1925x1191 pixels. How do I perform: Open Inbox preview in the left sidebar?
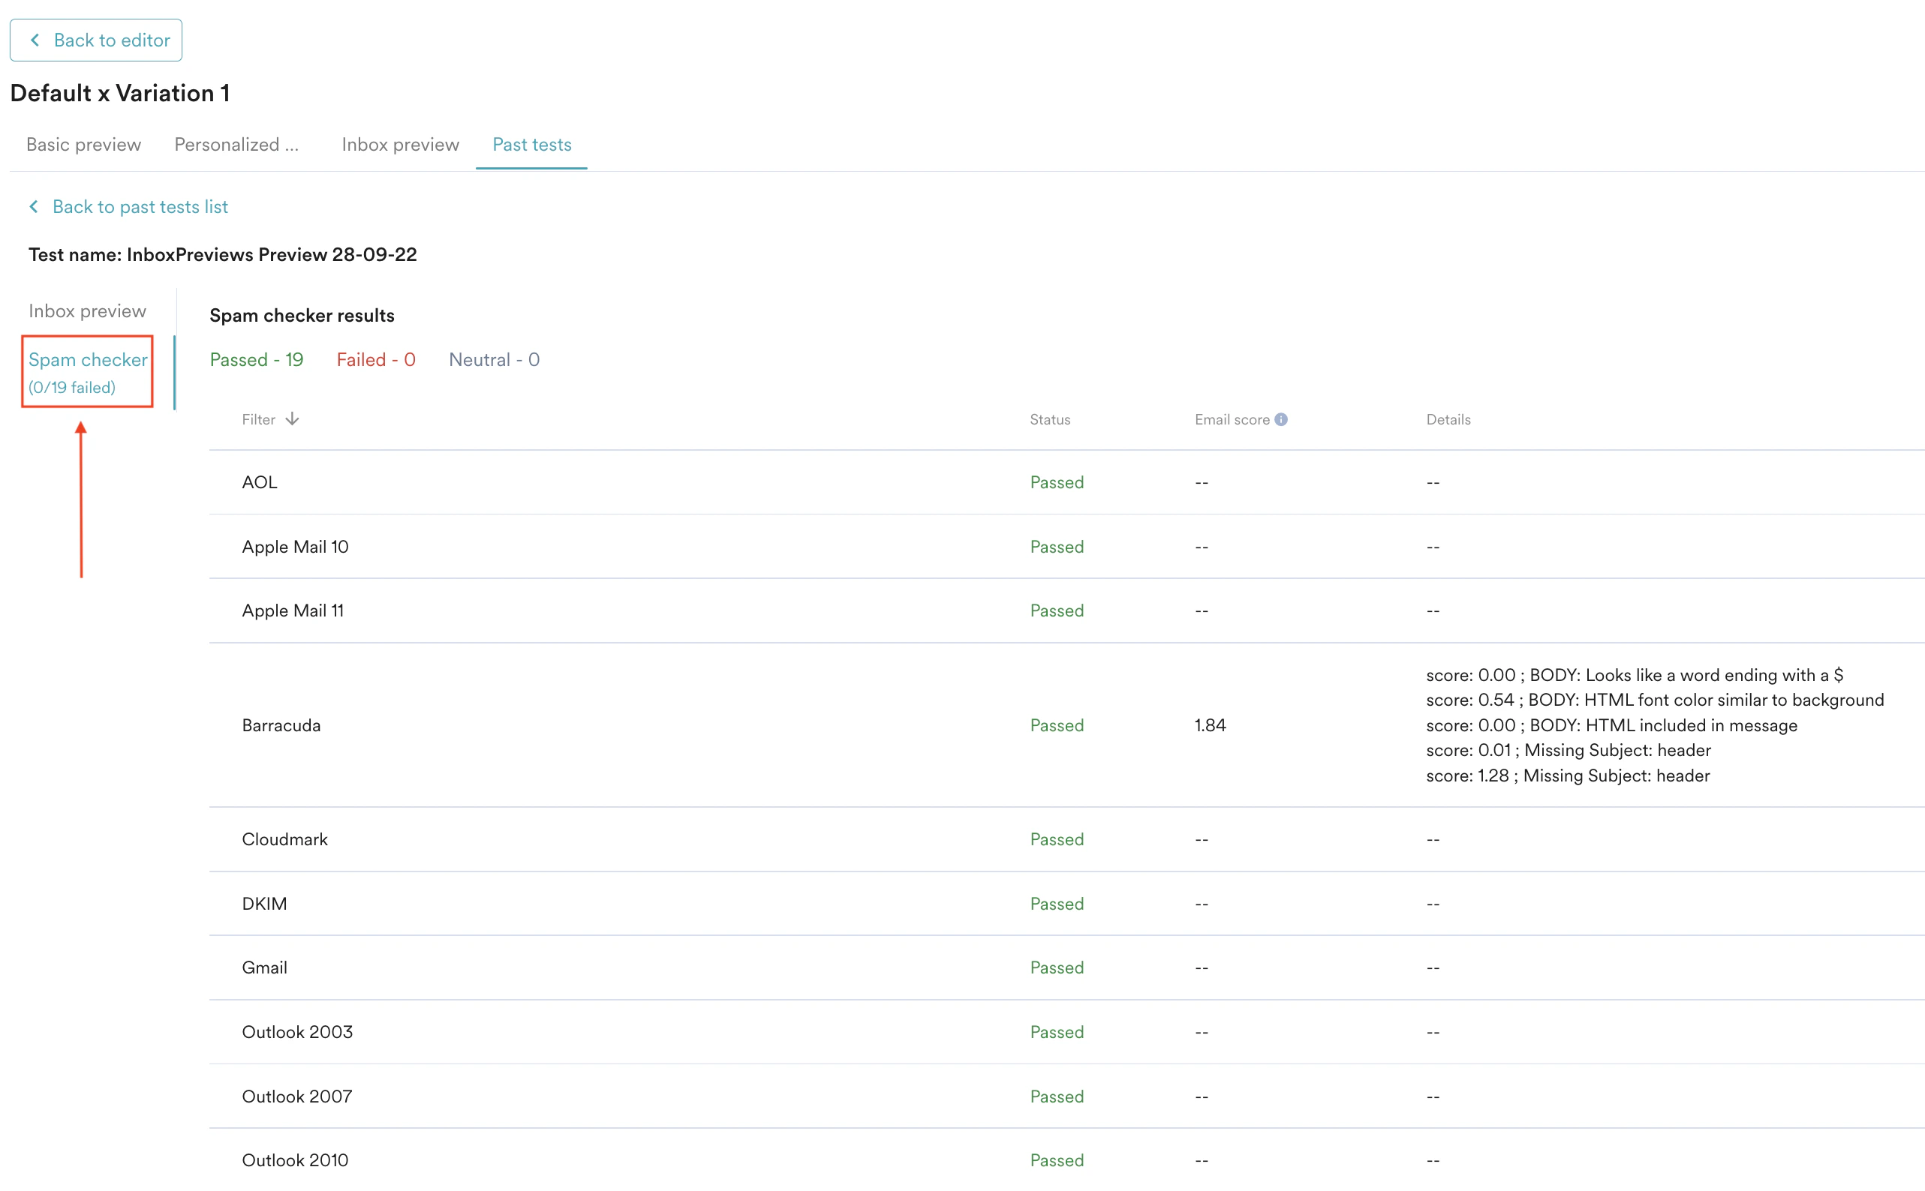point(86,310)
